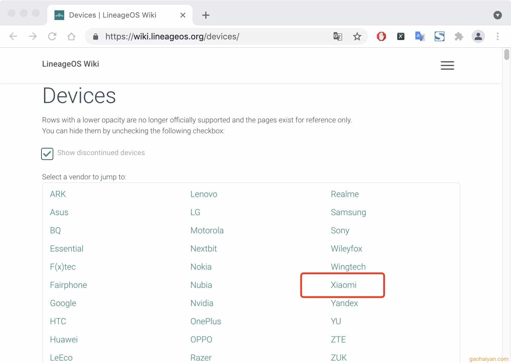Jump to the ZUK vendor
Viewport: 511px width, 363px height.
(339, 358)
